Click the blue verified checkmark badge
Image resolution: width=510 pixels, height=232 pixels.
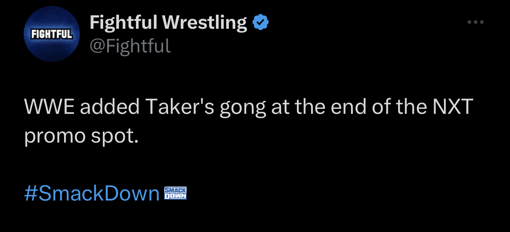[x=261, y=23]
